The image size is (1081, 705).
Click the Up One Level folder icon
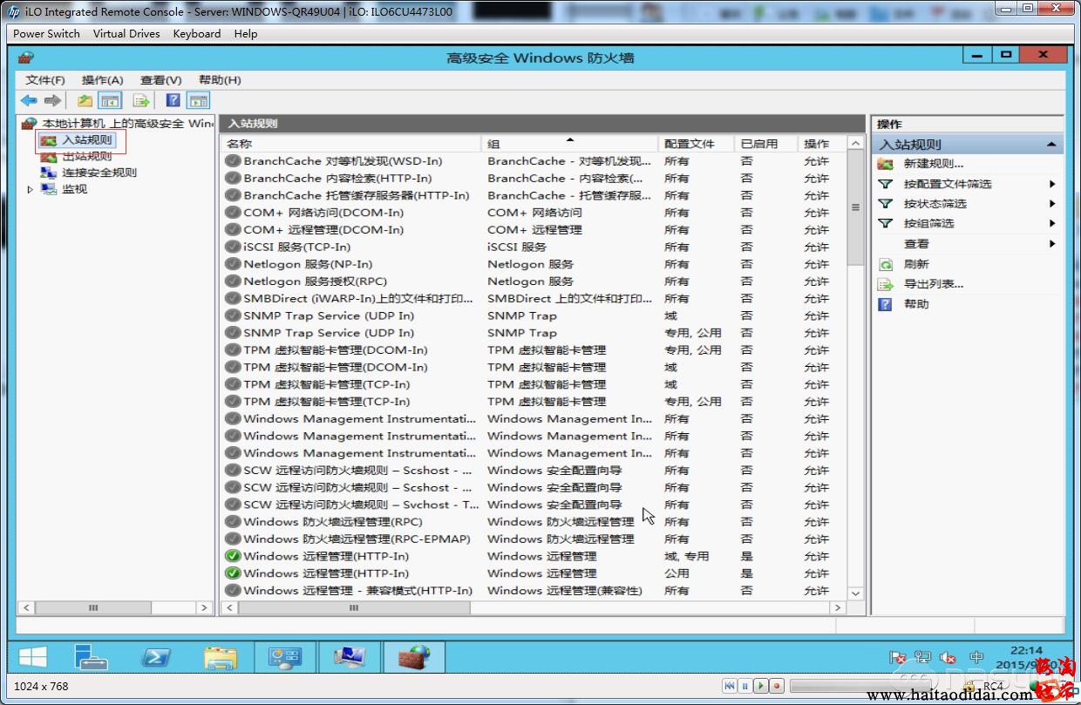85,100
